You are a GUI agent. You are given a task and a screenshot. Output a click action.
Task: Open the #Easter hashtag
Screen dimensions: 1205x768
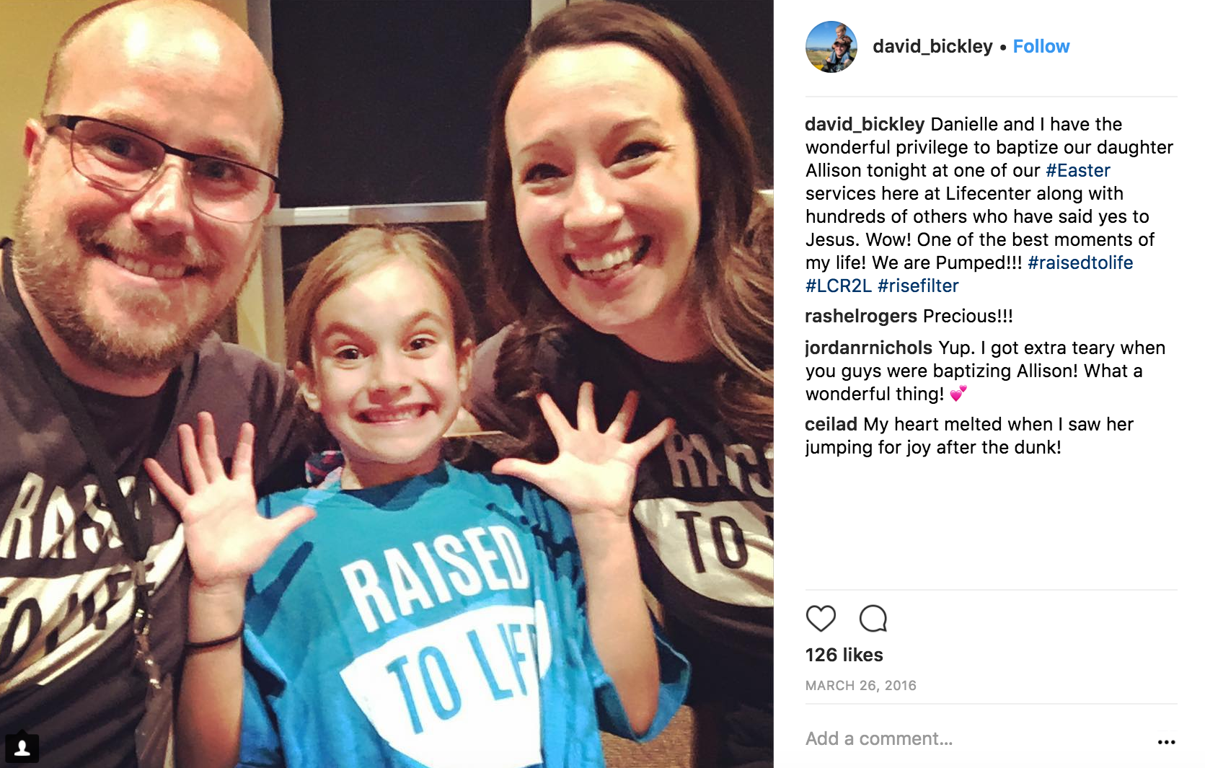click(1077, 170)
